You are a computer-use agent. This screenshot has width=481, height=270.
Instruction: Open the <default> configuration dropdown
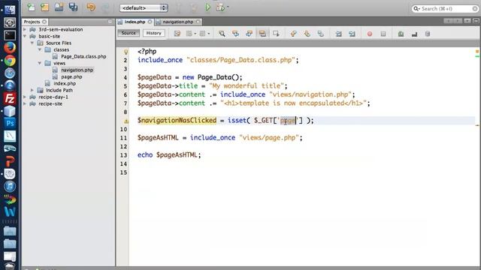(144, 8)
